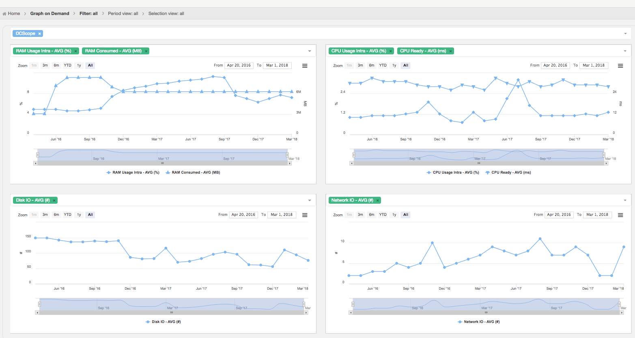Expand RAM metrics selector dropdown arrow
Screen dimensions: 635x338
[310, 51]
